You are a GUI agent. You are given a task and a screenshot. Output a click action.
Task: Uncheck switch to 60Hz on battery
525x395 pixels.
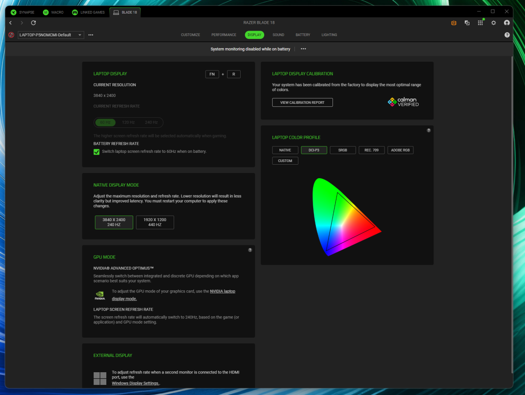(x=97, y=152)
